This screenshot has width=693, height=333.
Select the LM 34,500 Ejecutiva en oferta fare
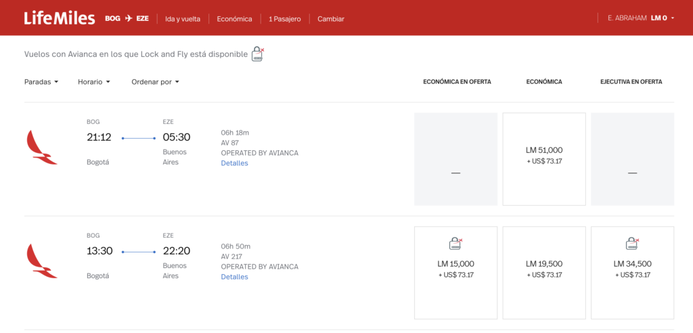[x=633, y=272]
